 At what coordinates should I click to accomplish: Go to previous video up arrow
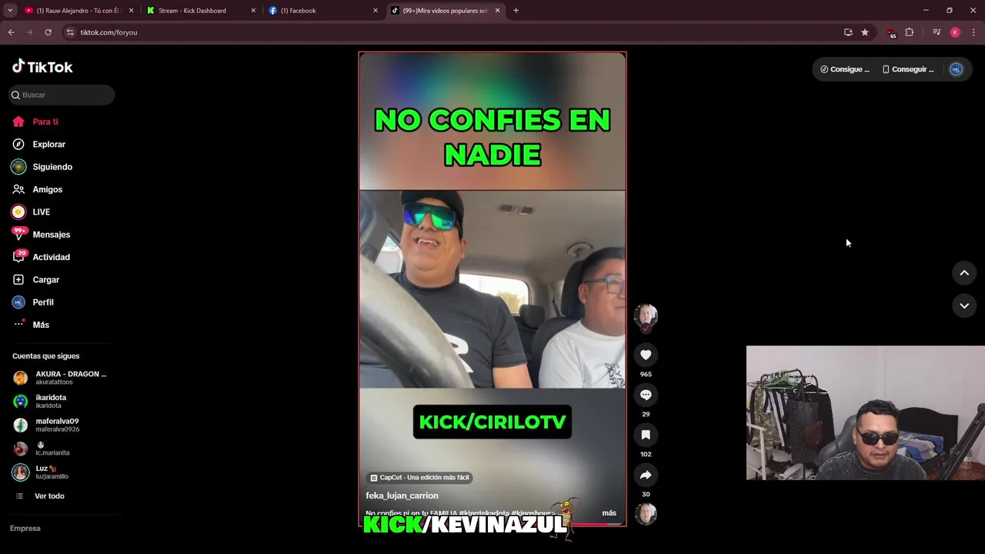click(x=964, y=273)
